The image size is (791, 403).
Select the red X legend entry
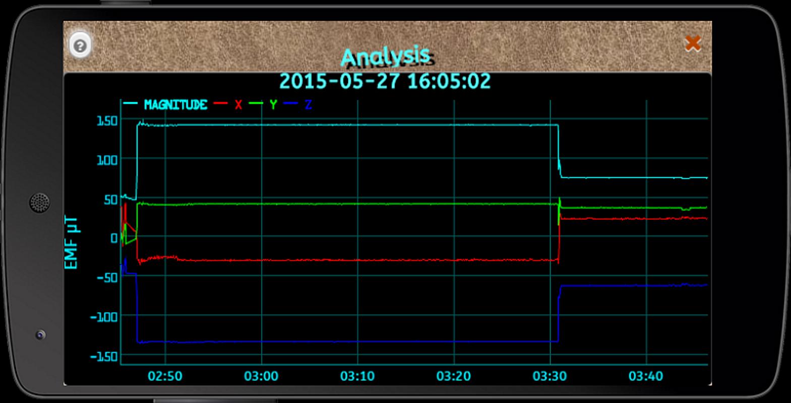[x=228, y=104]
